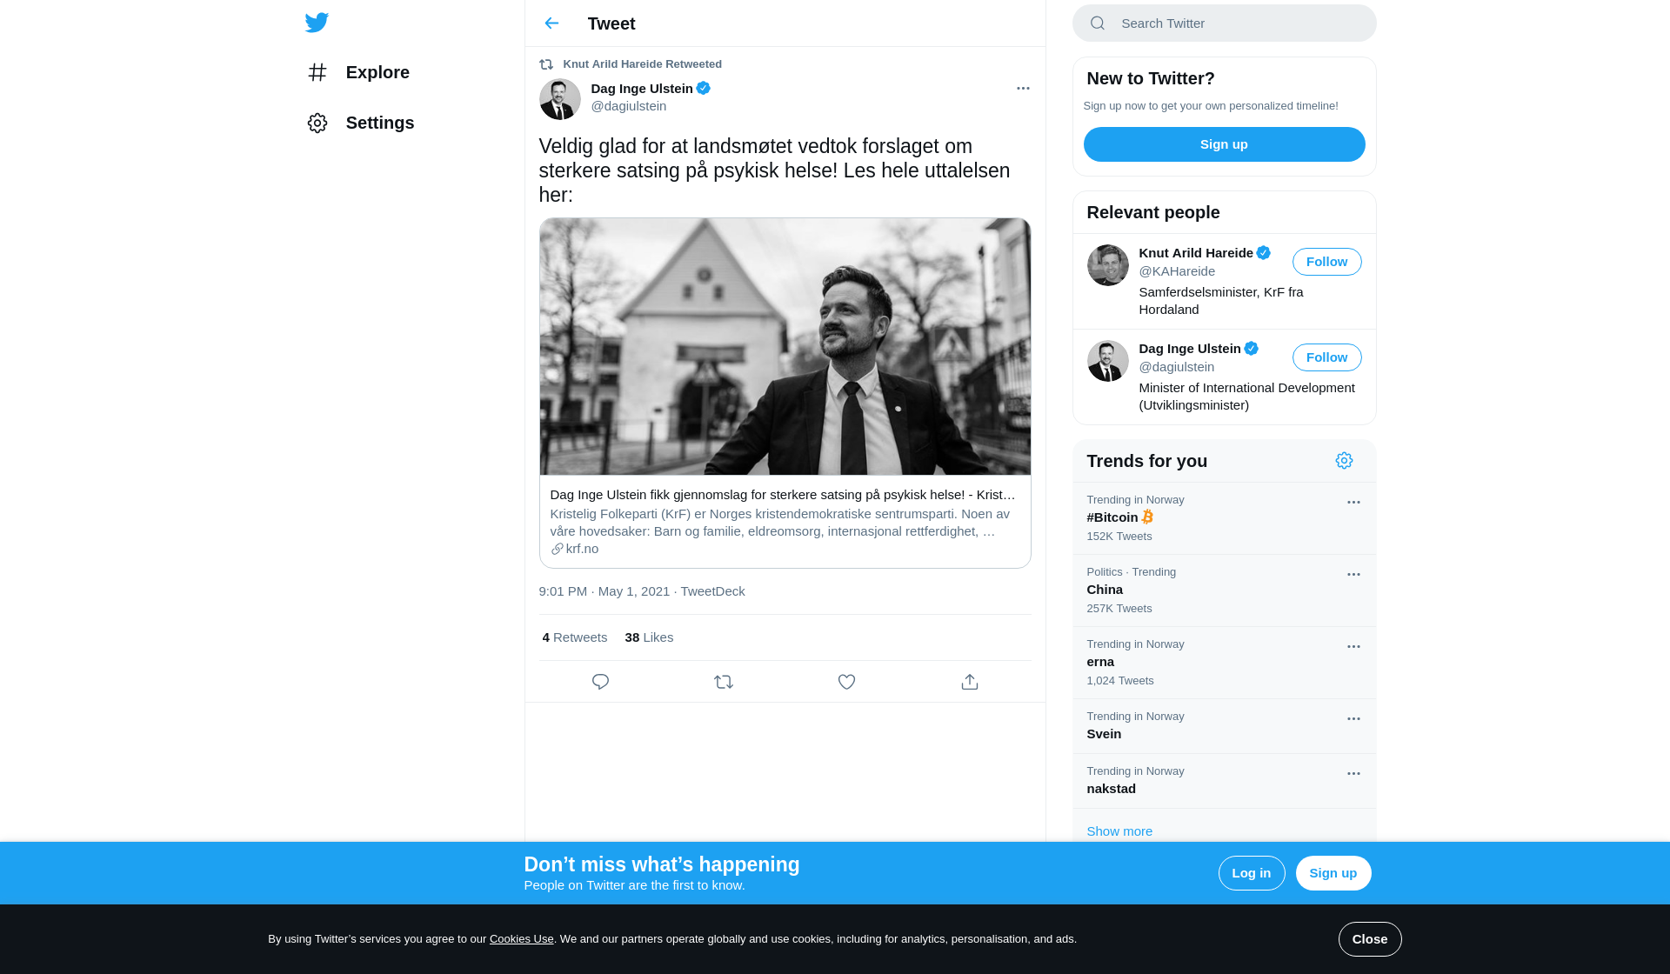Open Knut Arild Hareide Retweeted link
The image size is (1670, 974).
point(642,64)
